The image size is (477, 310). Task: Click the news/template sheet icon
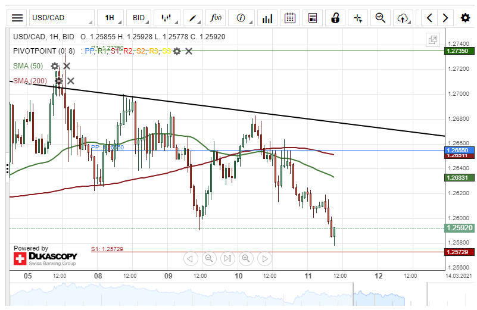pos(313,18)
